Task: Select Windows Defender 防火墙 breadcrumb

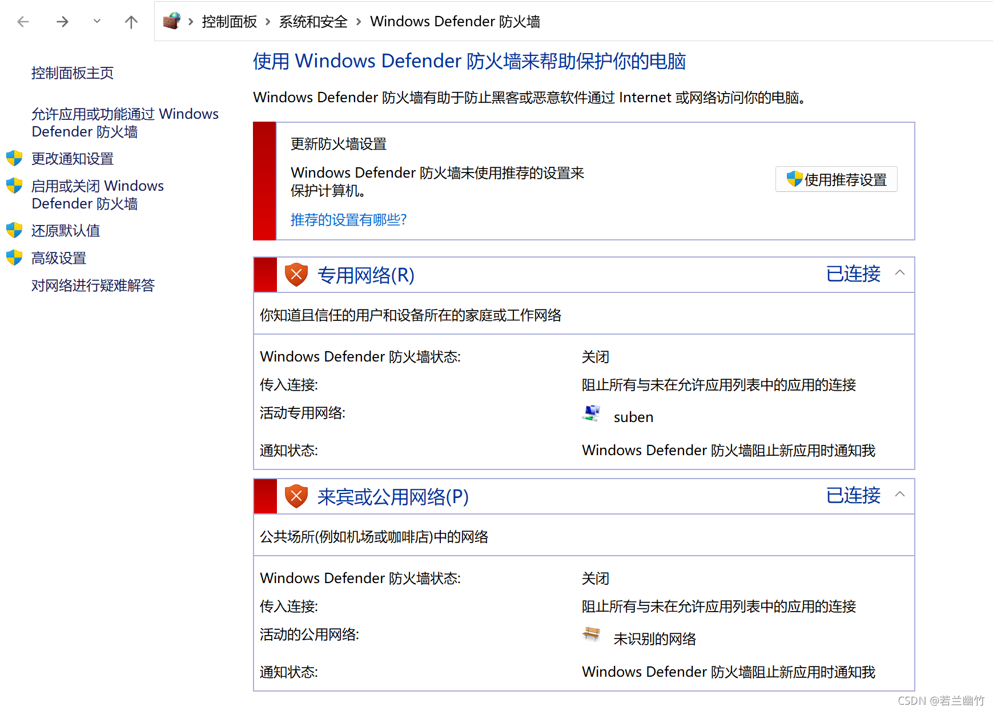Action: click(455, 22)
